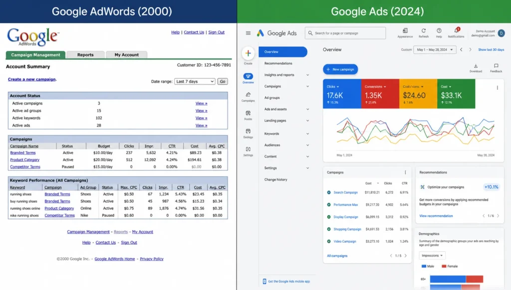Go to next date range arrow
Image resolution: width=511 pixels, height=290 pixels.
(x=470, y=50)
